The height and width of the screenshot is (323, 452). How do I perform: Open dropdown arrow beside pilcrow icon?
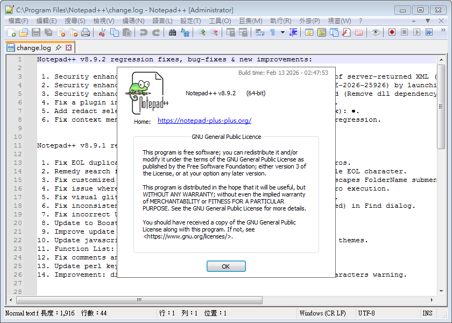click(282, 32)
